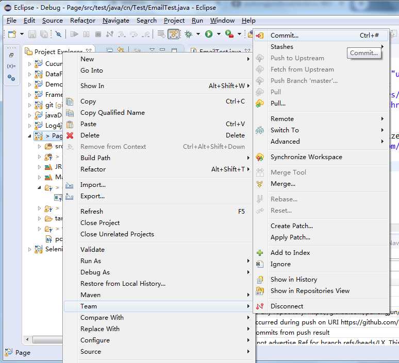Click the Paste clipboard icon
The width and height of the screenshot is (399, 363).
(x=70, y=124)
